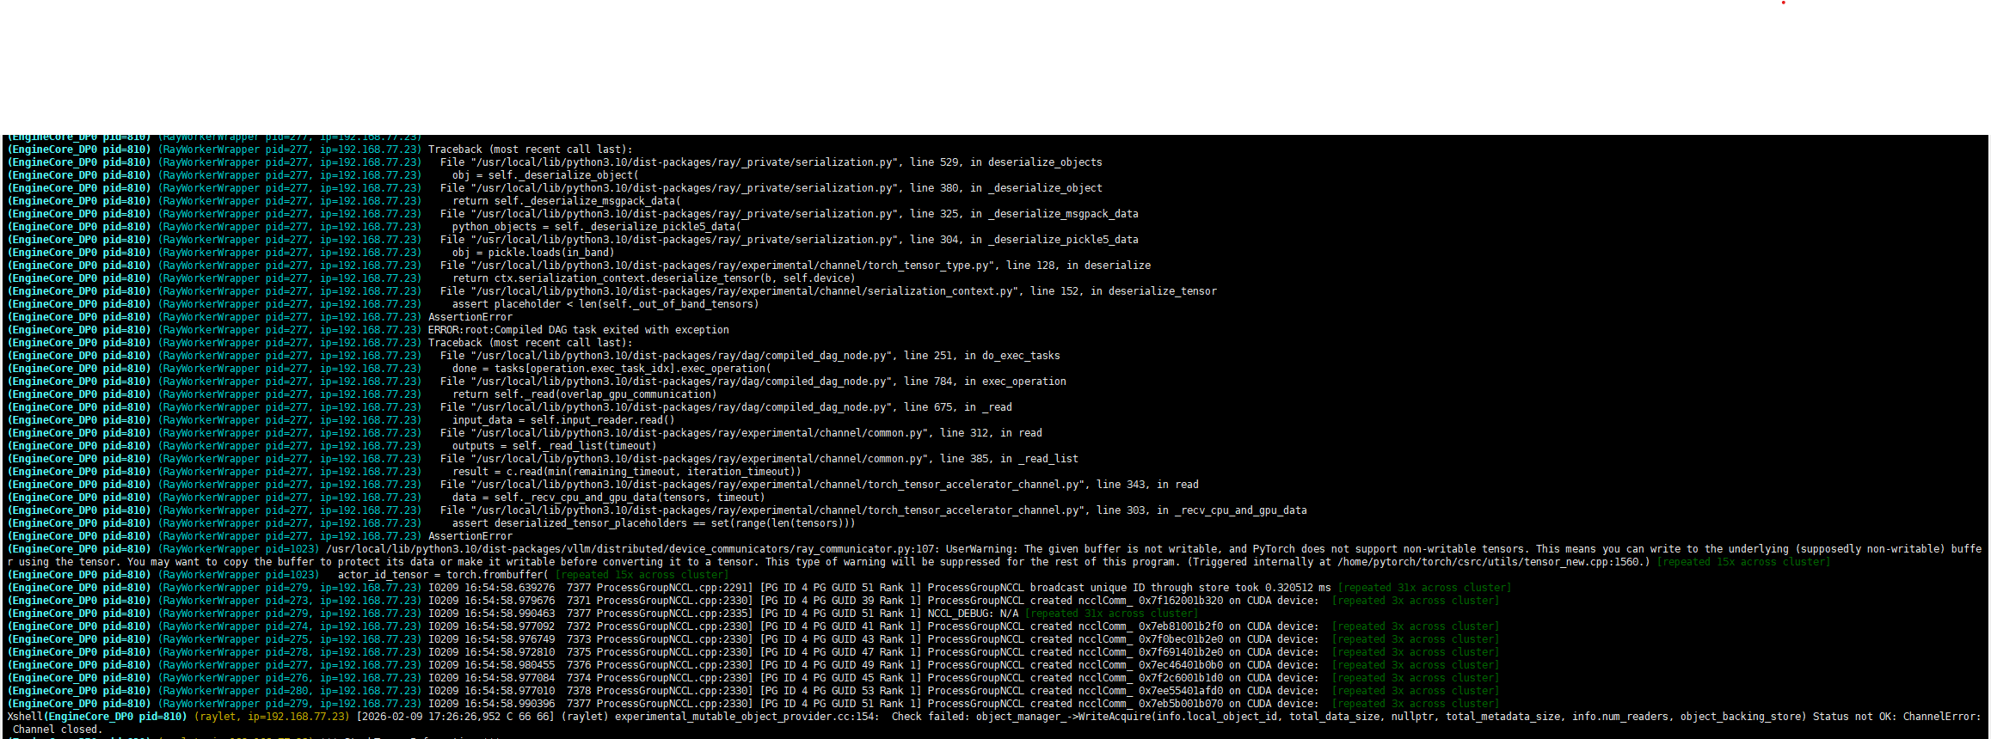Click 'line 251, in do_exec_tasks' text
This screenshot has height=739, width=1991.
(981, 356)
